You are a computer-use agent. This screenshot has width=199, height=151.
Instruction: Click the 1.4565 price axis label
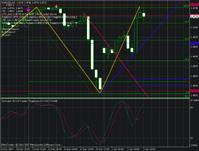click(194, 95)
